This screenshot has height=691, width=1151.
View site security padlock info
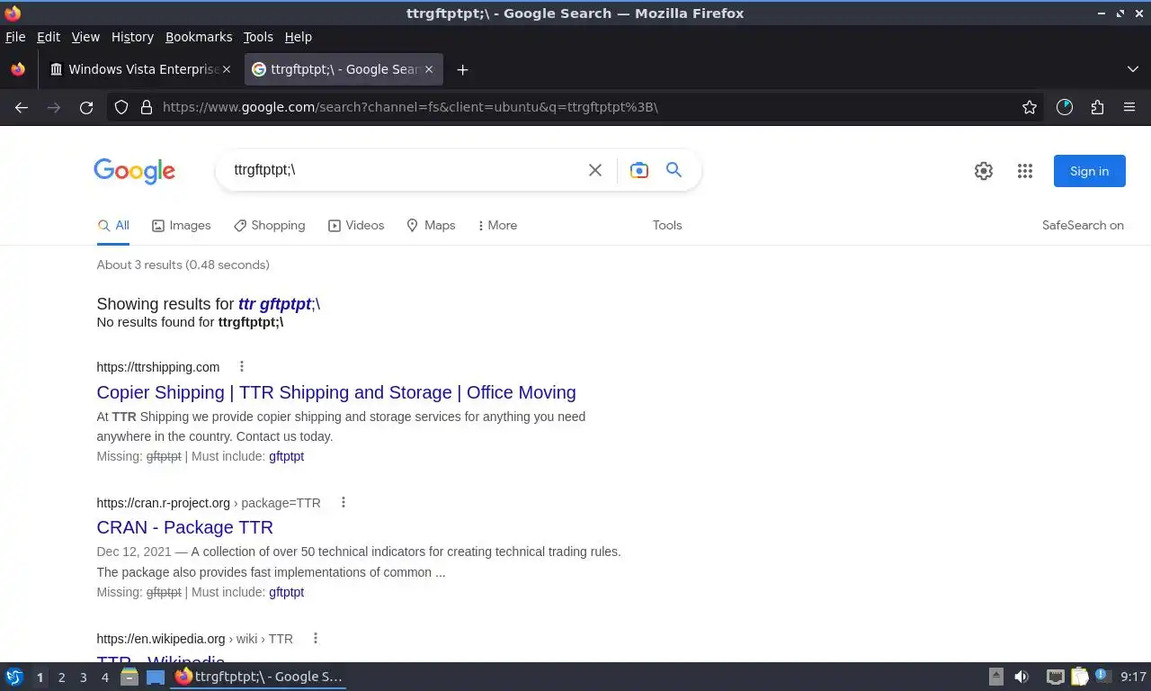147,107
